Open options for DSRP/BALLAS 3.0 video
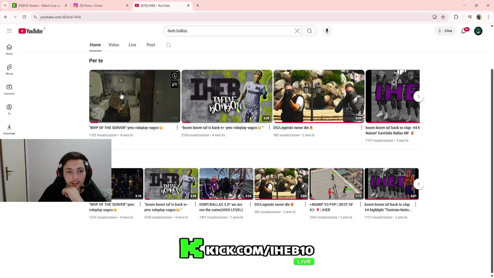Image resolution: width=494 pixels, height=278 pixels. [x=250, y=205]
